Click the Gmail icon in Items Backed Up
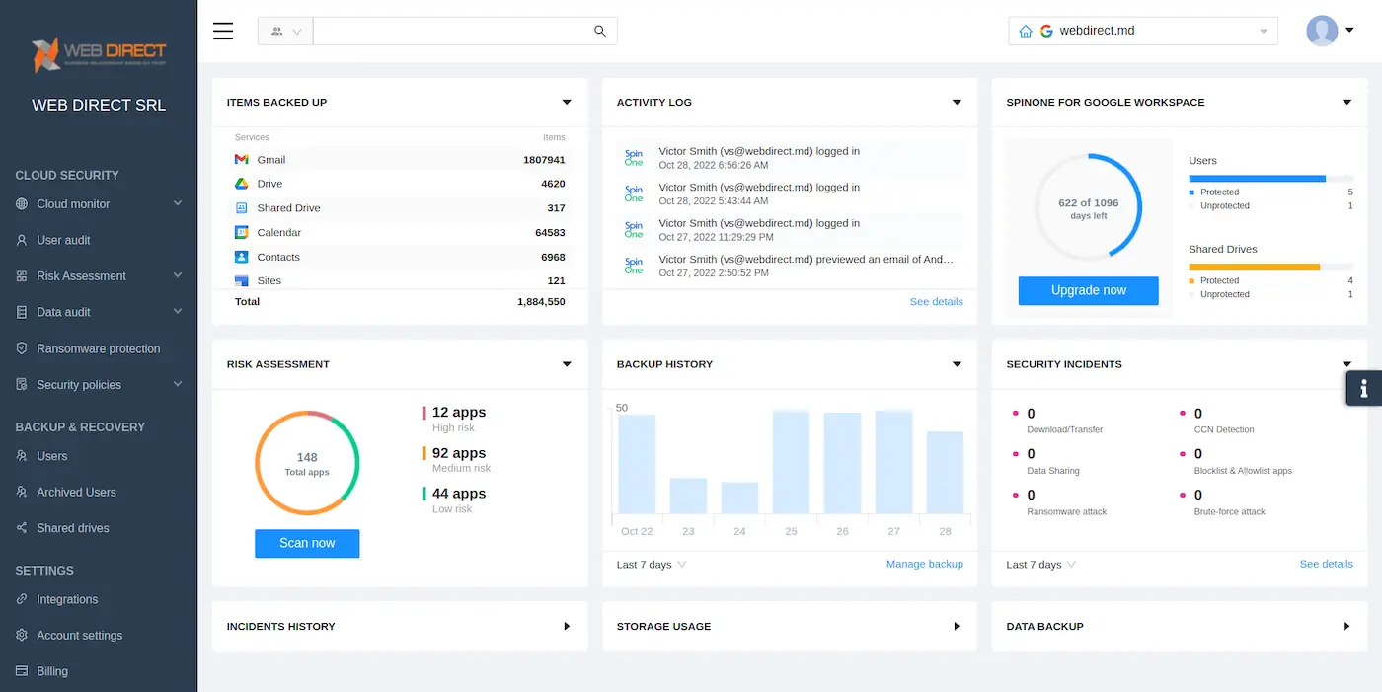This screenshot has height=692, width=1382. click(x=242, y=160)
